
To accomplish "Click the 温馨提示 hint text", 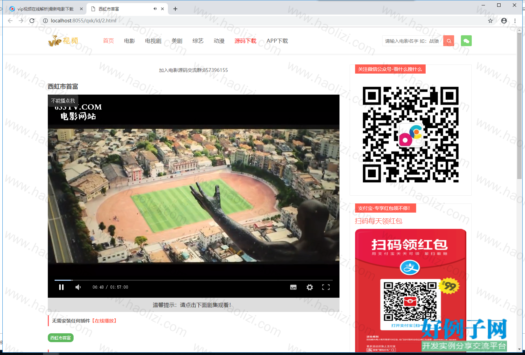I will (x=192, y=305).
